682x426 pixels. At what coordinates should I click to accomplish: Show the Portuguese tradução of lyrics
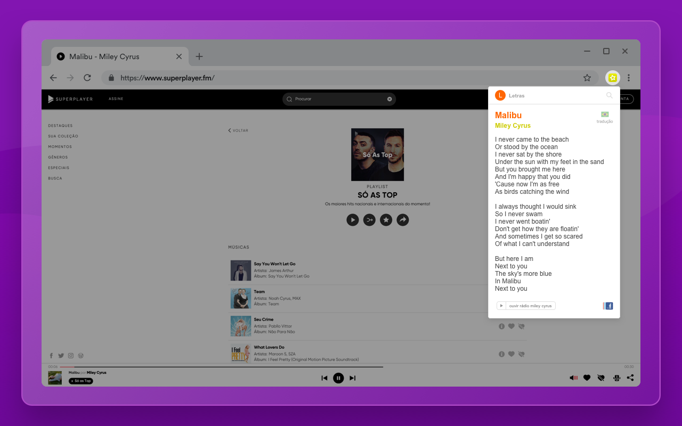(605, 117)
